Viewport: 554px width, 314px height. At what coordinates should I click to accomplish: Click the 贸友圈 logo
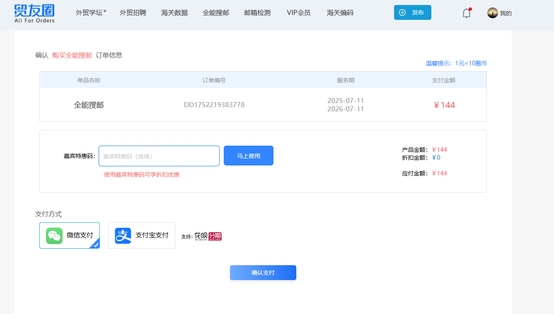pyautogui.click(x=34, y=13)
